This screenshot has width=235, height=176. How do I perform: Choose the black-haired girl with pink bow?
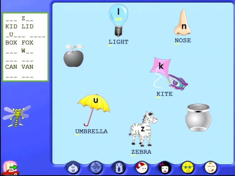[x=165, y=167]
